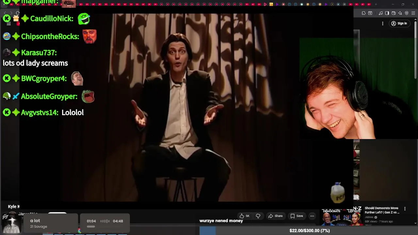Click the Share button under the video

coord(275,216)
